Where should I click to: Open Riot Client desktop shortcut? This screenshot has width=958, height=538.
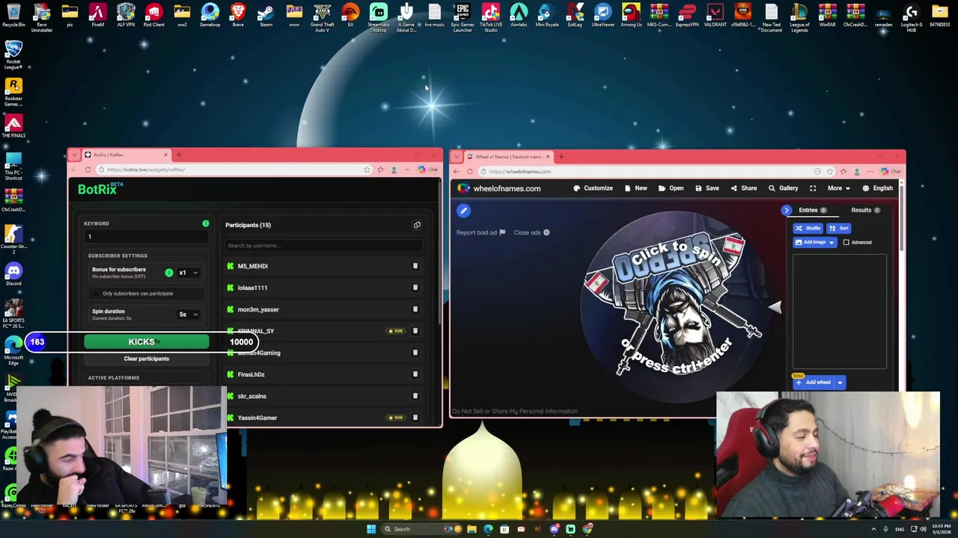[153, 15]
